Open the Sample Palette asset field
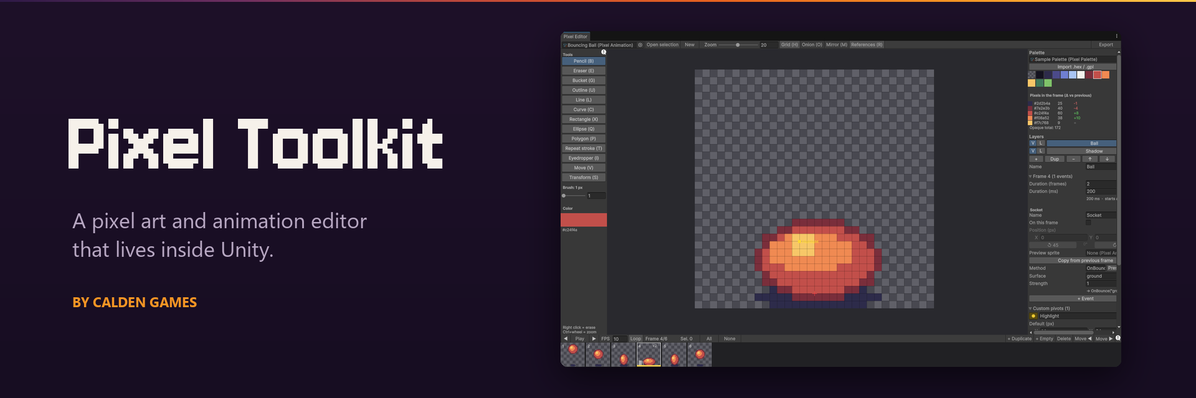 [x=1073, y=60]
